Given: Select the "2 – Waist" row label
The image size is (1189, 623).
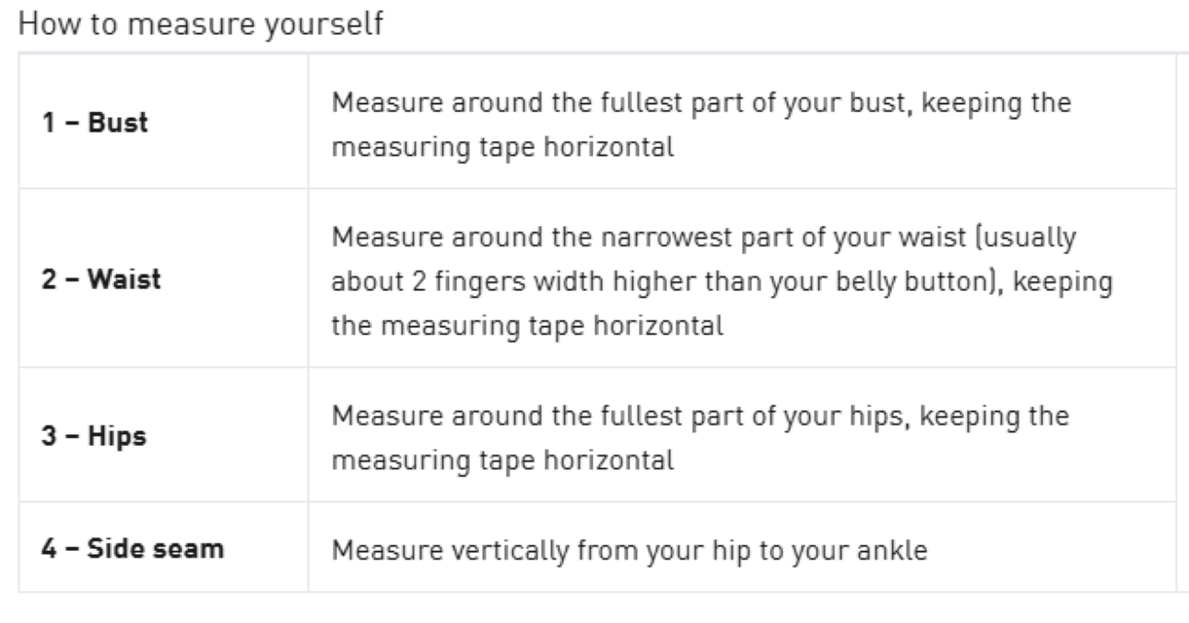Looking at the screenshot, I should [103, 280].
